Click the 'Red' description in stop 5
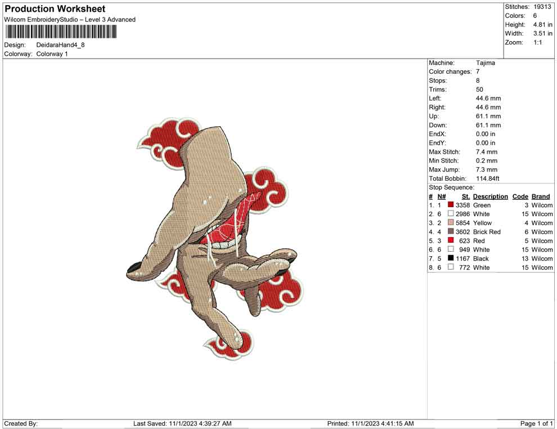Screen dimensions: 557x429 tap(479, 240)
